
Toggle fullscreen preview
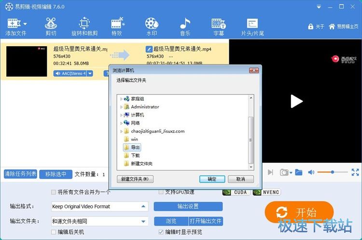[x=355, y=172]
